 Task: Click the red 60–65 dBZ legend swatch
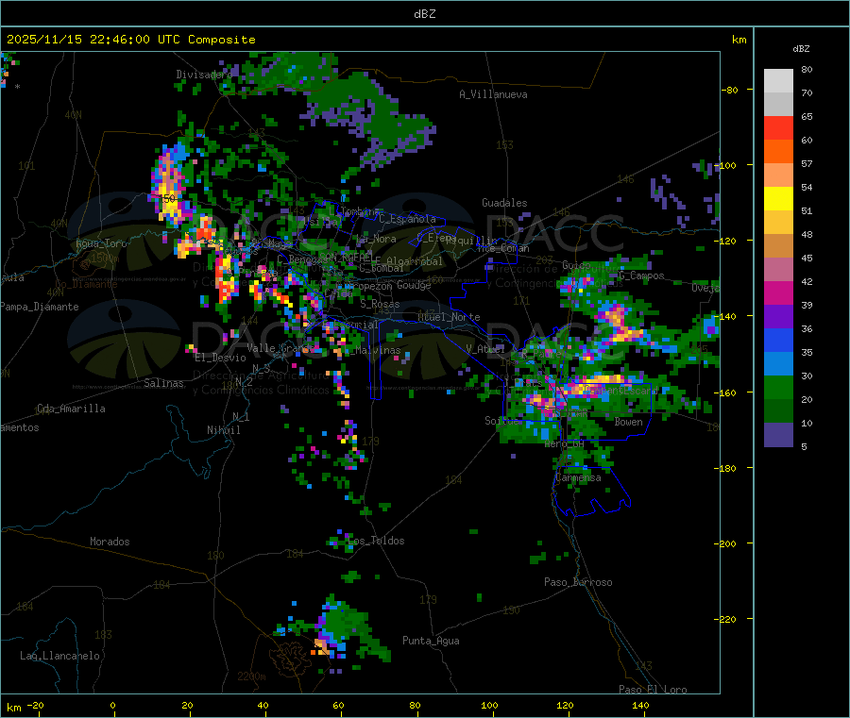(778, 127)
